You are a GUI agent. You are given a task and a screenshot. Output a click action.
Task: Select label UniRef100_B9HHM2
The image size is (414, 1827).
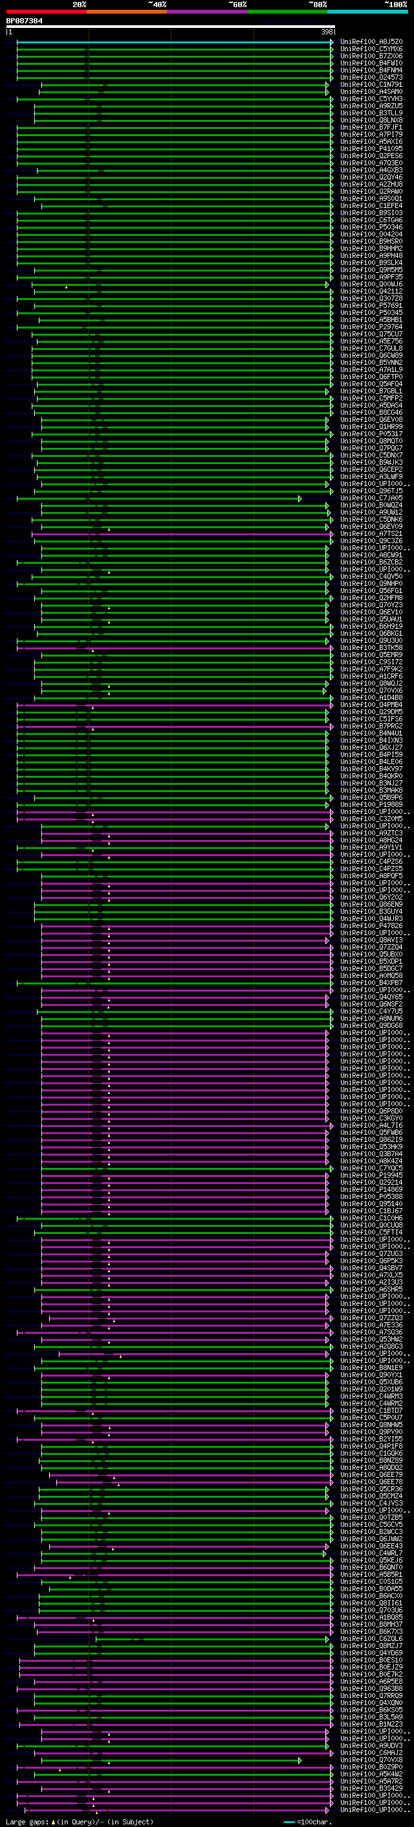[x=371, y=248]
